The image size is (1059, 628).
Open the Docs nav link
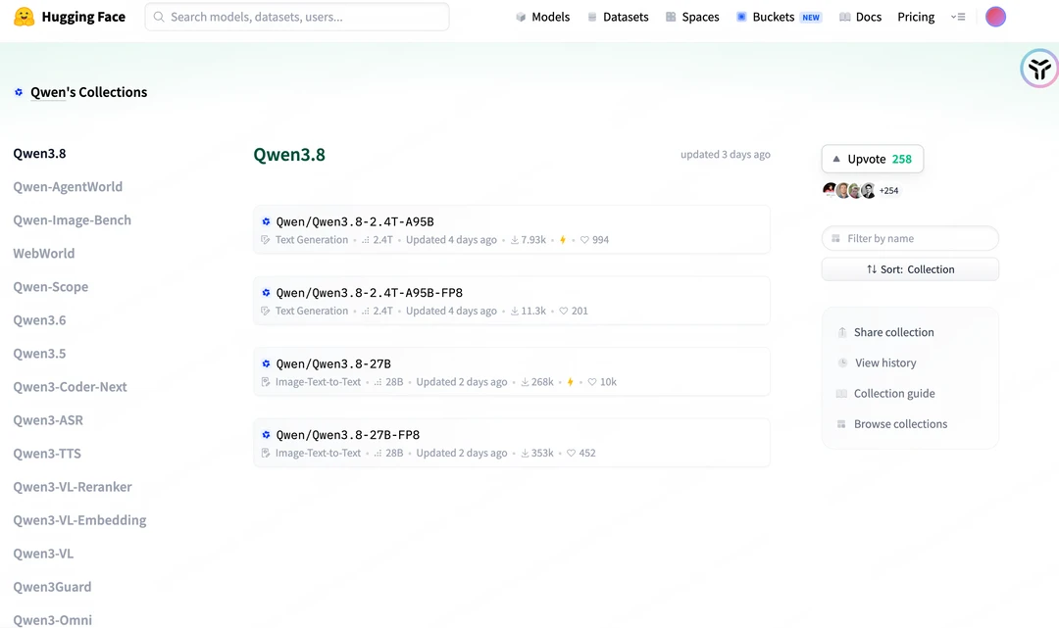860,17
